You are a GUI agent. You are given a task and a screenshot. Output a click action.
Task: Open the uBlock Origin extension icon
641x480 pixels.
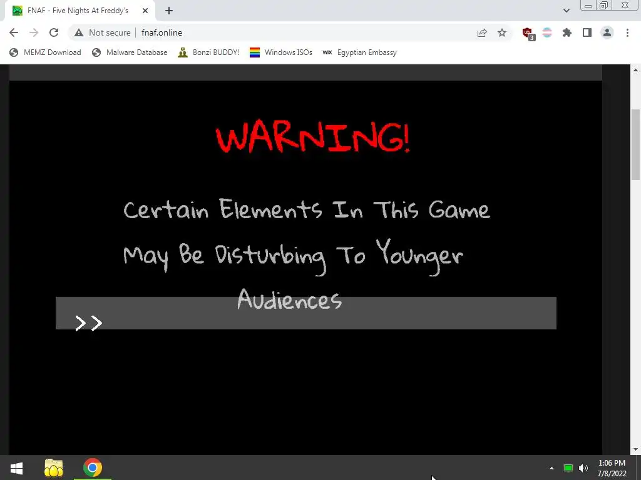528,34
